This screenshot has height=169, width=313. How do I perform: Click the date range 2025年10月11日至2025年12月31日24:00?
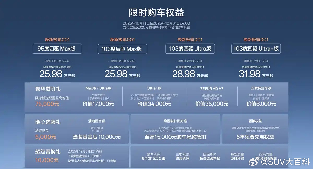(156, 23)
